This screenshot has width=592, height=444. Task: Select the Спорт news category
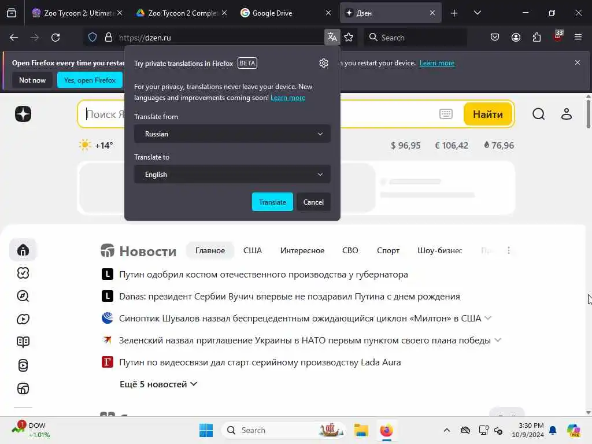coord(388,250)
